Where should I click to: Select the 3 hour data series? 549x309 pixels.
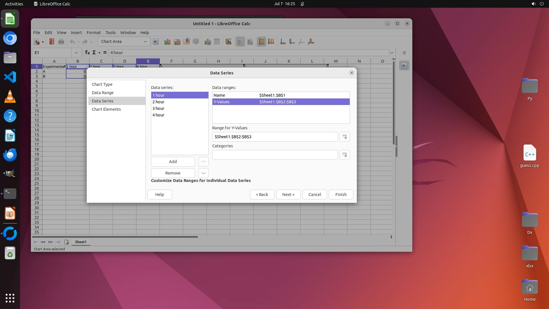pos(158,108)
